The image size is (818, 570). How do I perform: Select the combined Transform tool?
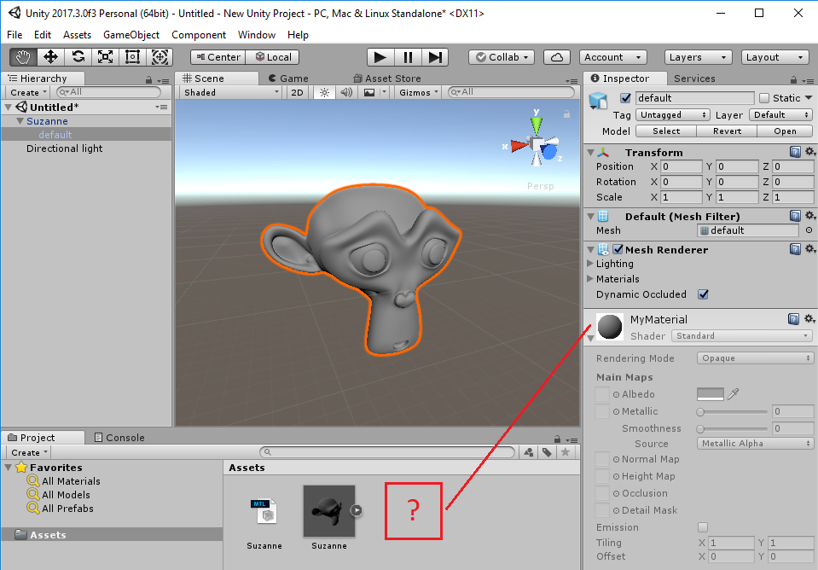[160, 57]
